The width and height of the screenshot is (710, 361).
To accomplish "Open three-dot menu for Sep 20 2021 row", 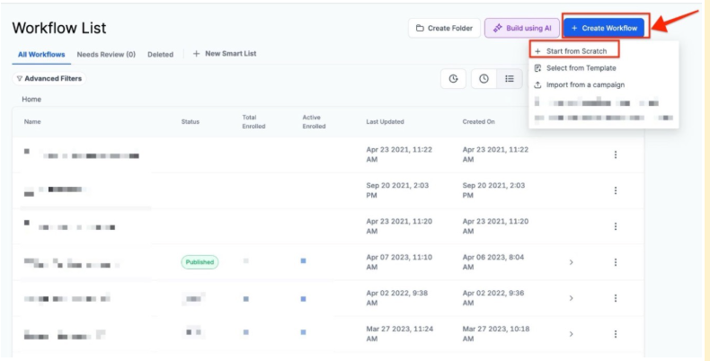I will tap(616, 190).
